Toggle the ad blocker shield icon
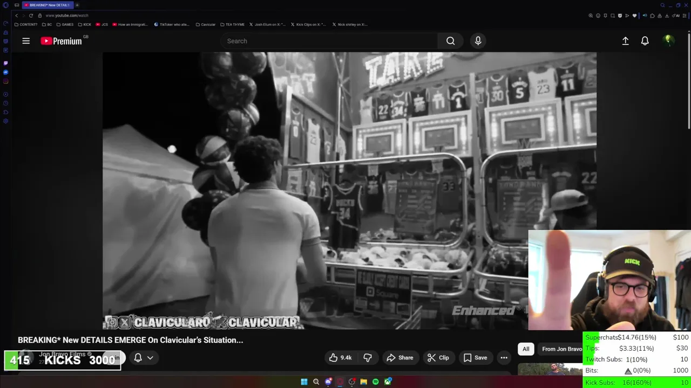 620,16
